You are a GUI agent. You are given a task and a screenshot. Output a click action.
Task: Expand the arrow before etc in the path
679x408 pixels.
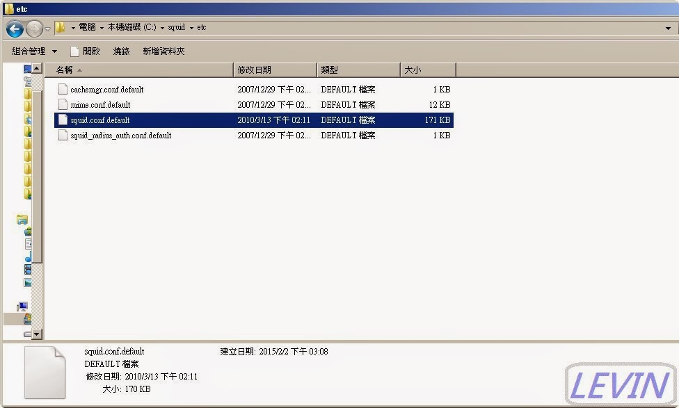[191, 28]
